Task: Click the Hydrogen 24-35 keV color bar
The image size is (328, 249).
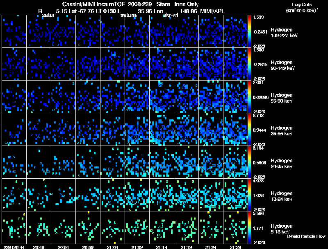Action: (249, 162)
